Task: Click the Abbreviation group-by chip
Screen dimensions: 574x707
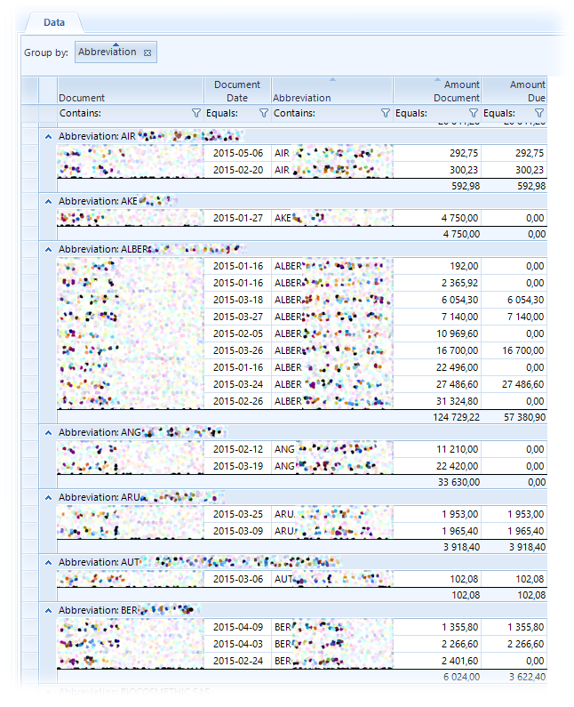Action: (x=116, y=52)
